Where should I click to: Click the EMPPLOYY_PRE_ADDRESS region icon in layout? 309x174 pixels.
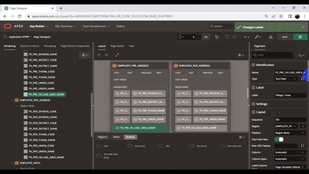click(114, 66)
